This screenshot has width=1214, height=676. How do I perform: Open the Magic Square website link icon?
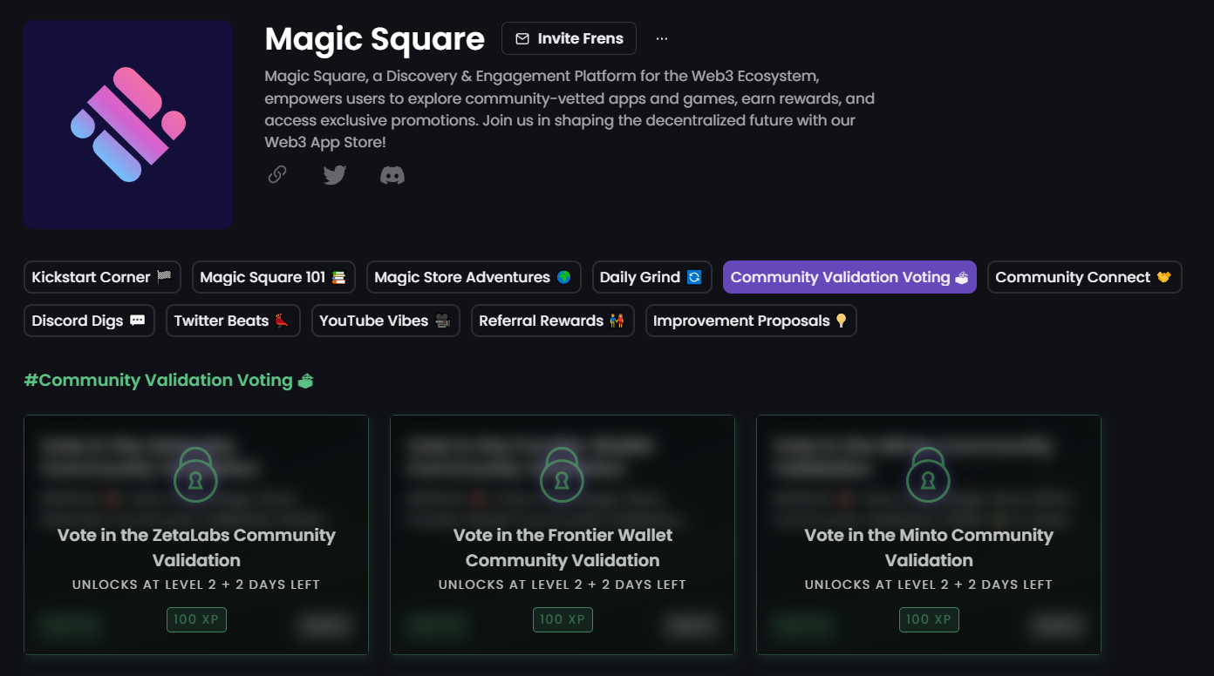click(277, 175)
